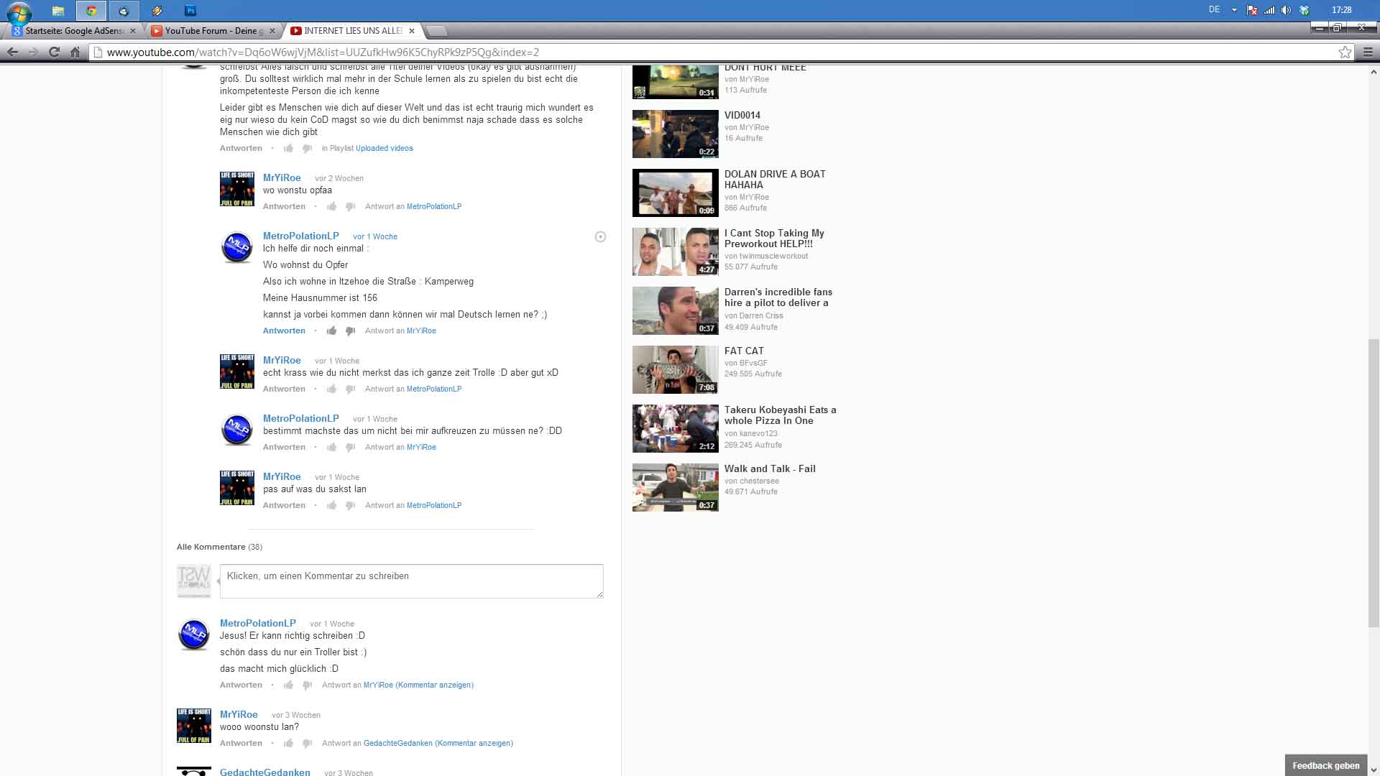Thumbs up the "wo wonstu opfaa" comment
This screenshot has width=1380, height=776.
pyautogui.click(x=331, y=206)
